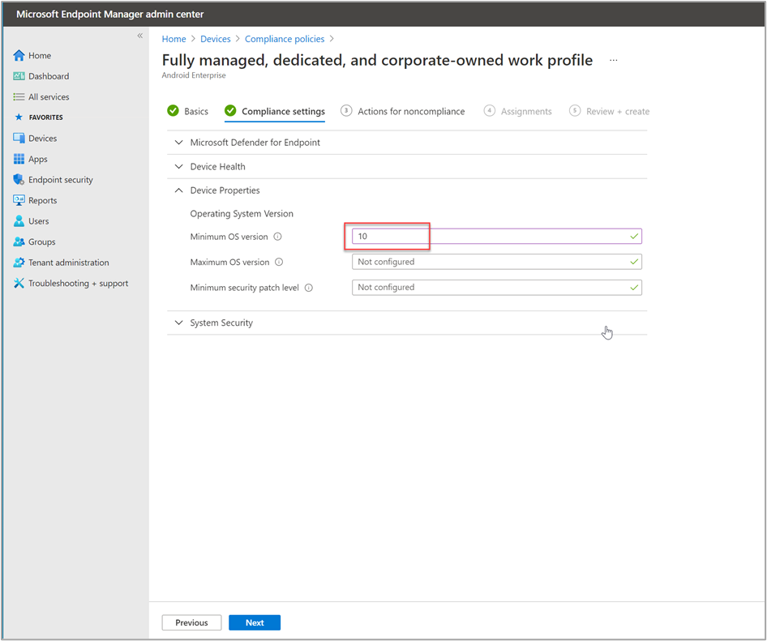Open the Dashboard sidebar icon
Screen dimensions: 767x641
(x=19, y=76)
